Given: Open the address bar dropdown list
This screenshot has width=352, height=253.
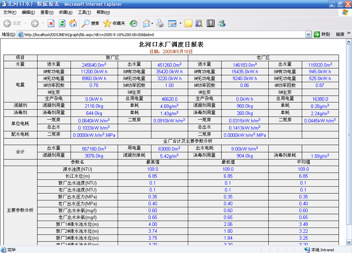Looking at the screenshot, I should point(308,35).
